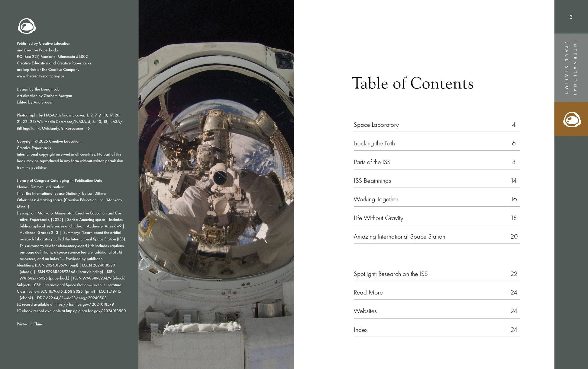
Task: Click the astronaut helmet icon on brown tab
Action: [572, 119]
